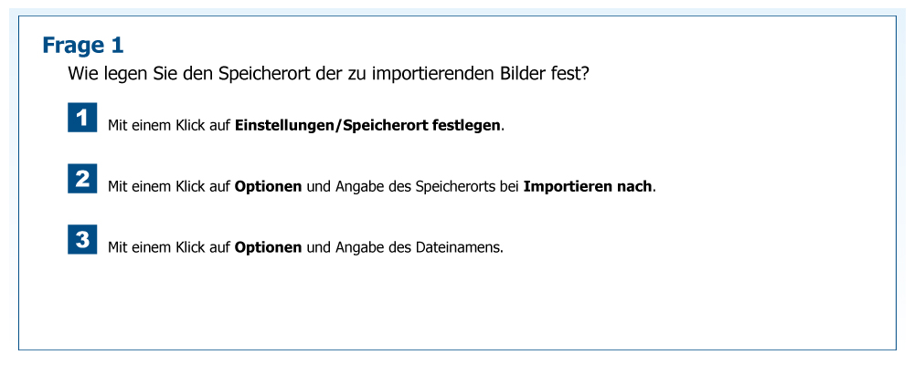
Task: Click the word 'fest?' ending the question
Action: [x=569, y=74]
